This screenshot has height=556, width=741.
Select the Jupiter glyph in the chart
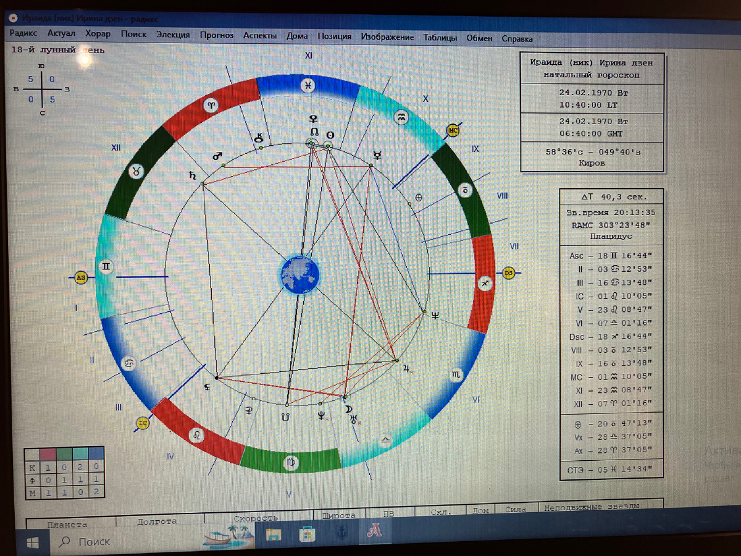(x=406, y=369)
